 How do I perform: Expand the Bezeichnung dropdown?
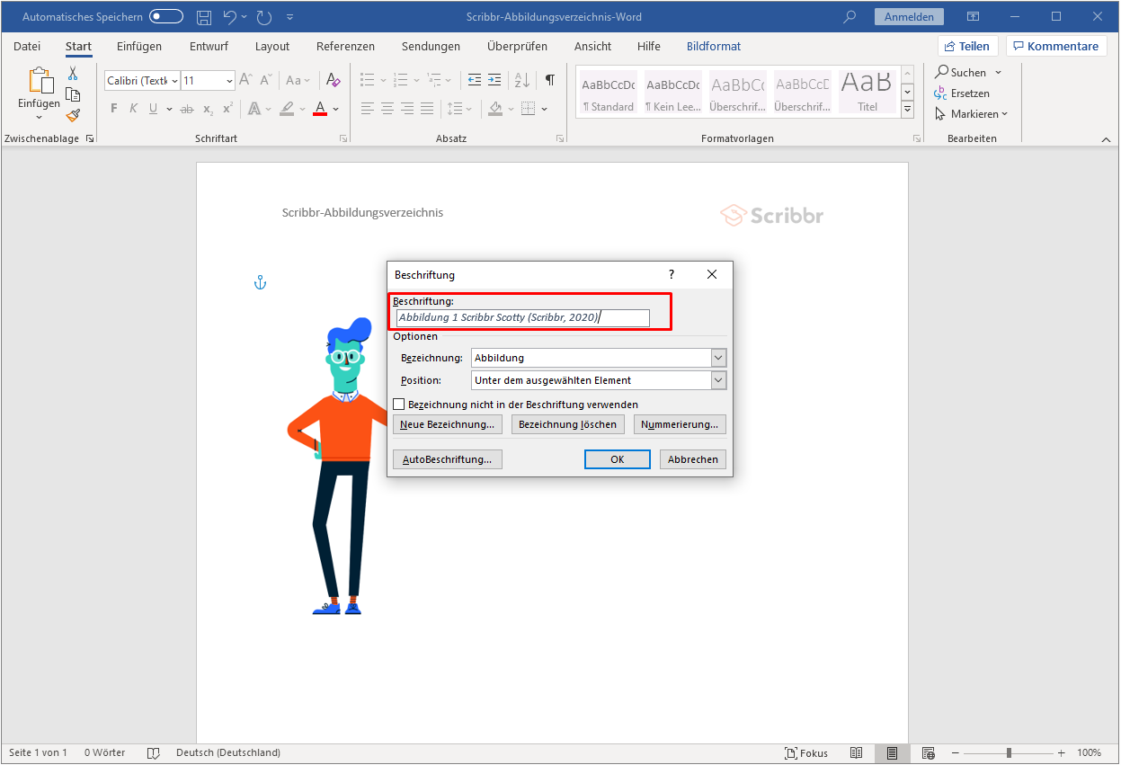pyautogui.click(x=717, y=358)
